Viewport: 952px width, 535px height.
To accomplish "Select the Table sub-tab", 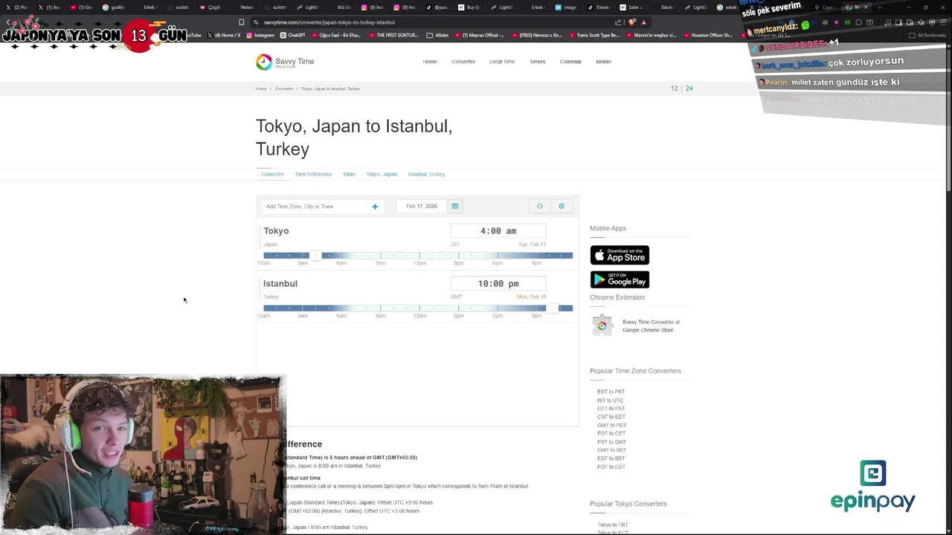I will (x=349, y=174).
